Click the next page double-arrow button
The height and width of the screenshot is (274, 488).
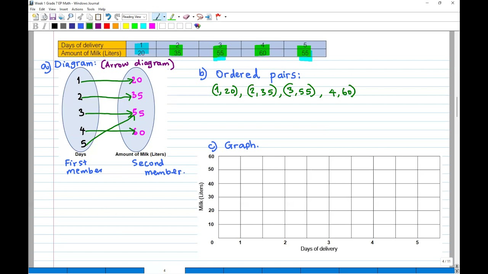click(x=457, y=271)
